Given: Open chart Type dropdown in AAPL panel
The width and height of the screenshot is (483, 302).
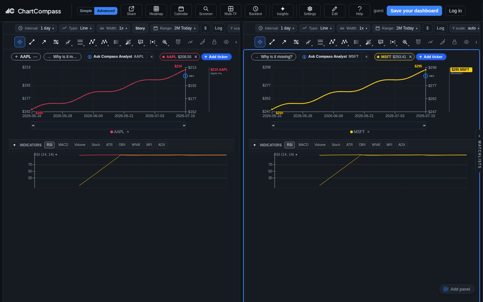Looking at the screenshot, I should tap(77, 28).
